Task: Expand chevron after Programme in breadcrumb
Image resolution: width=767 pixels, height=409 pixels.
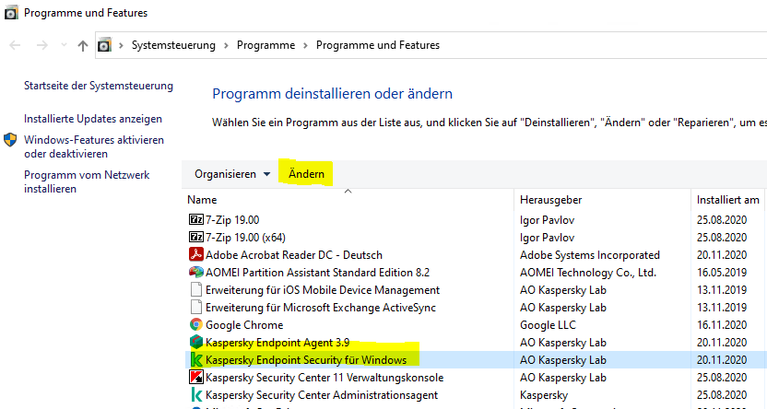Action: click(305, 45)
